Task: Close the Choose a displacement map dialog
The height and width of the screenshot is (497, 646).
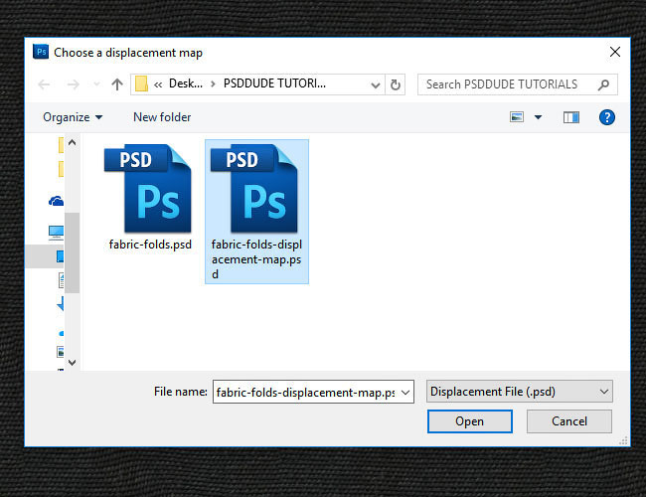Action: 614,52
